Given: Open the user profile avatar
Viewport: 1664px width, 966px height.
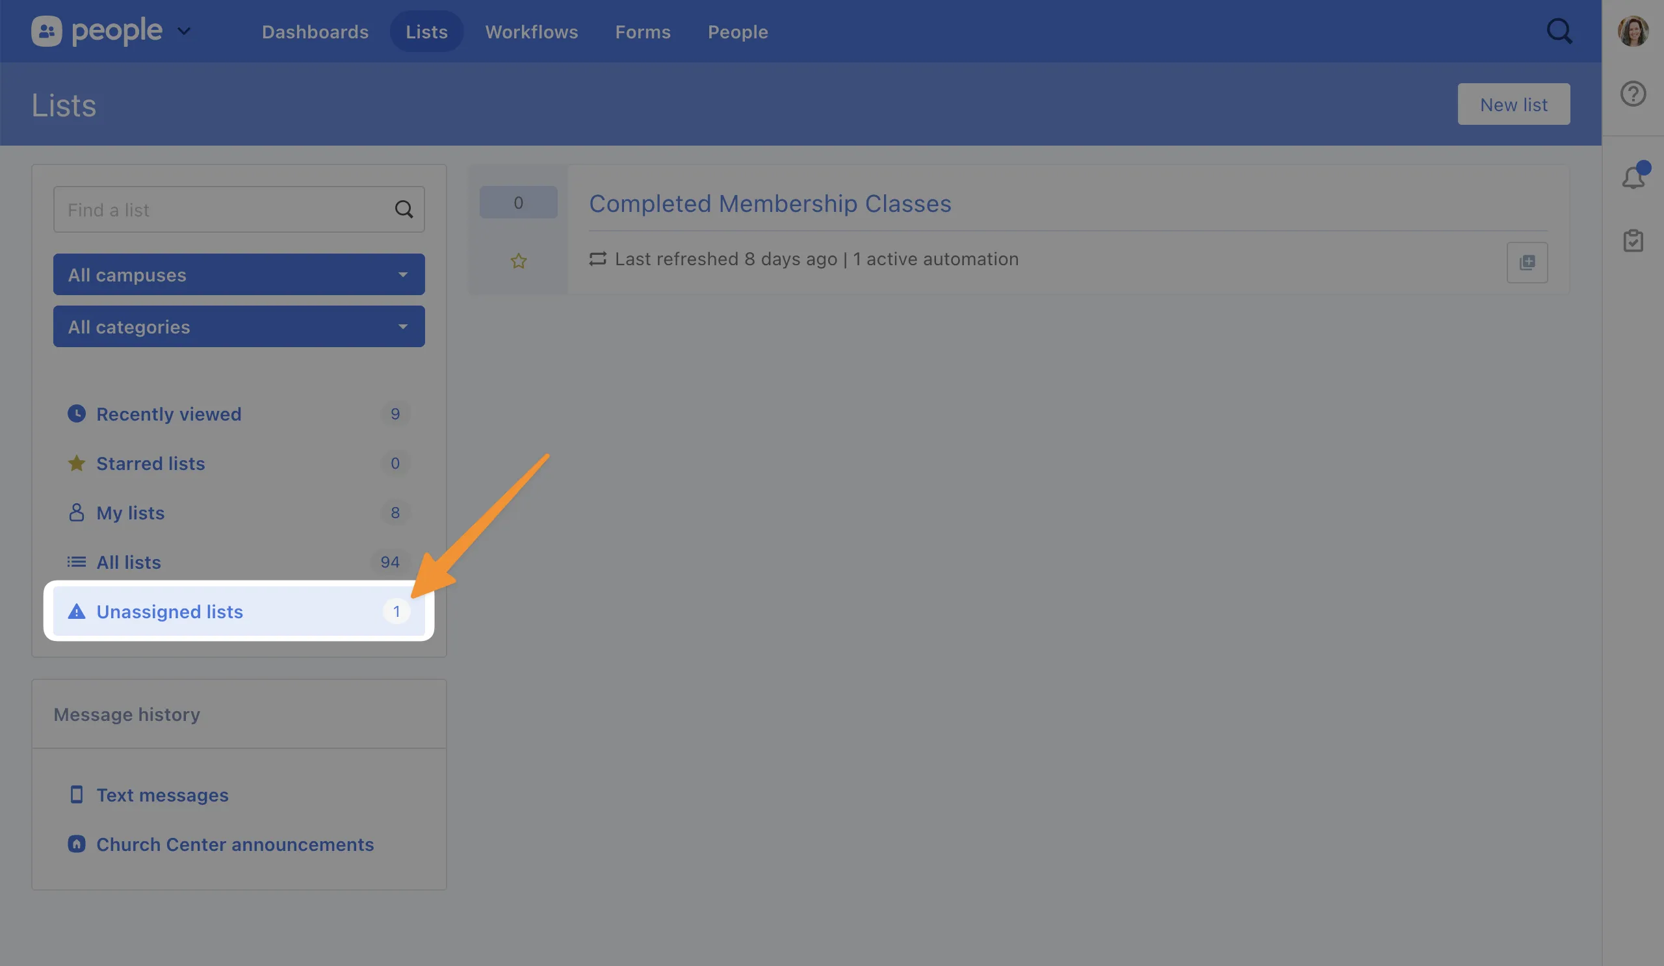Looking at the screenshot, I should pos(1633,31).
